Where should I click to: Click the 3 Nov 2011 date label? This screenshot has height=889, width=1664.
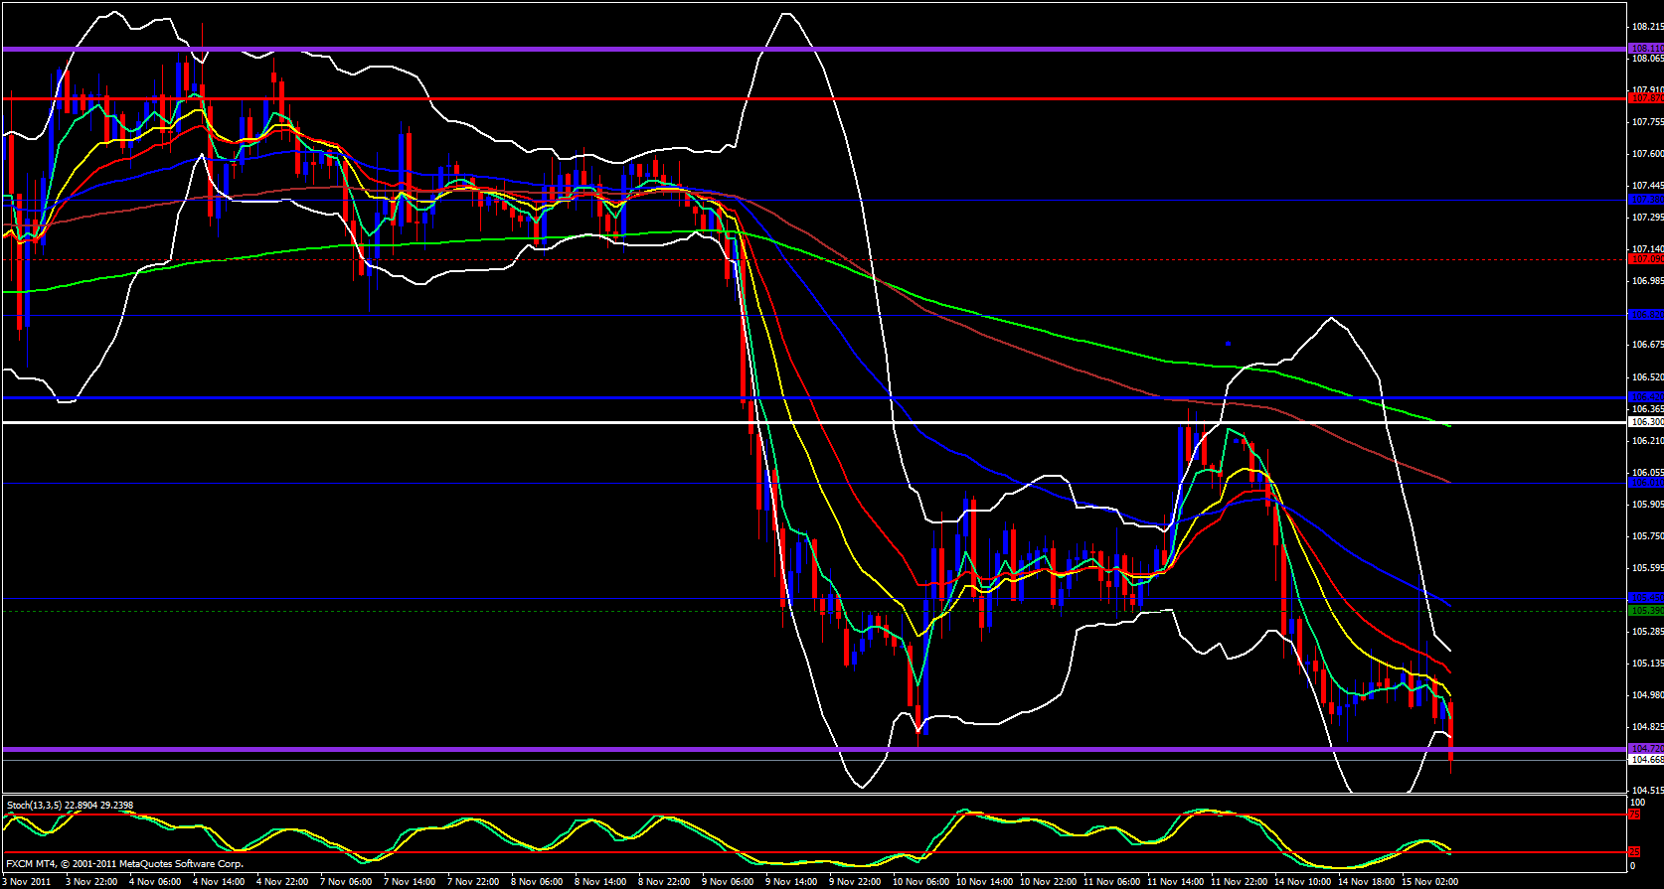(27, 881)
